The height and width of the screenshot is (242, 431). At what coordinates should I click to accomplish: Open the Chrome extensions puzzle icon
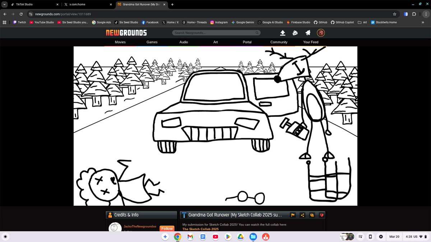[x=414, y=14]
